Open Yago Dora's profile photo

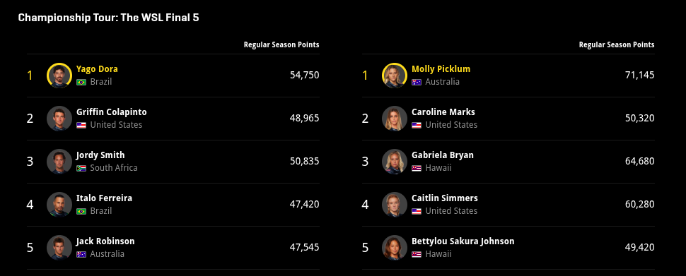(59, 75)
